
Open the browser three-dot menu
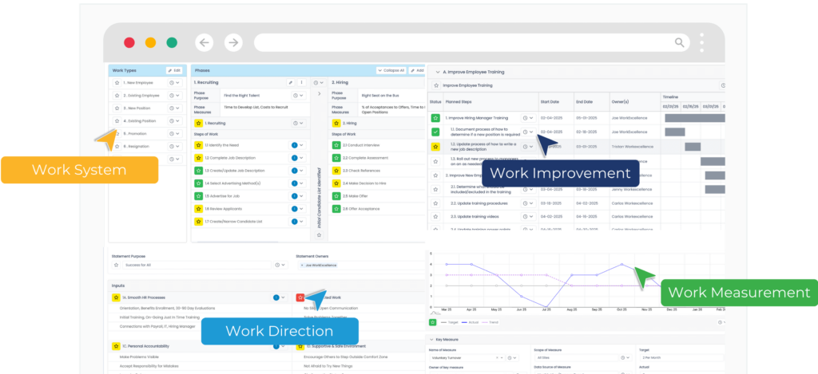701,43
